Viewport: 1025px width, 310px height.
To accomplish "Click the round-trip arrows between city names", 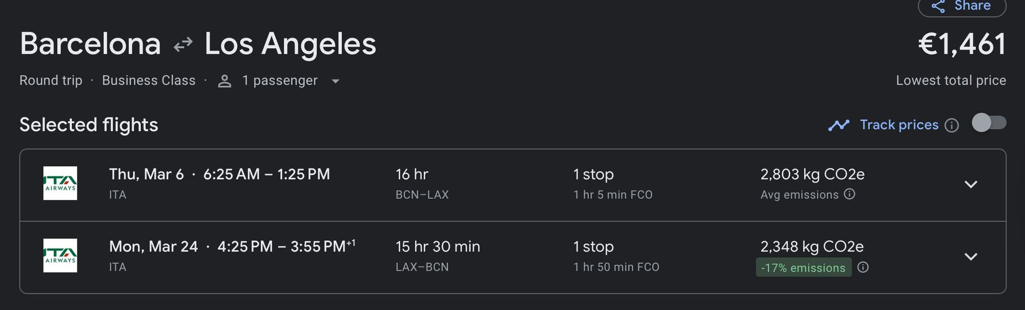I will [x=183, y=45].
